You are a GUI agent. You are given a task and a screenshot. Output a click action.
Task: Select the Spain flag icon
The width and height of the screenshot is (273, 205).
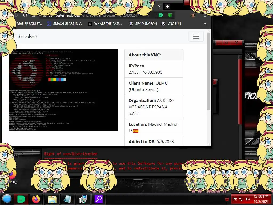coord(136,131)
